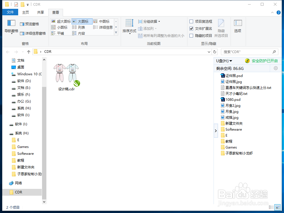Viewport: 284px width, 213px height.
Task: Click the green 安全防护已开启 plus icon
Action: [247, 61]
